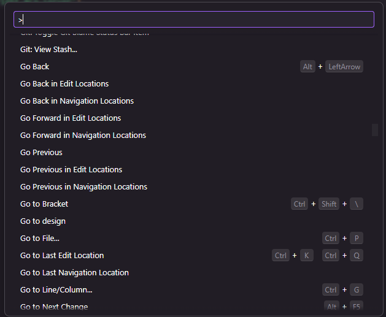Click the command list scrollbar thumb
The width and height of the screenshot is (386, 317).
click(x=375, y=130)
